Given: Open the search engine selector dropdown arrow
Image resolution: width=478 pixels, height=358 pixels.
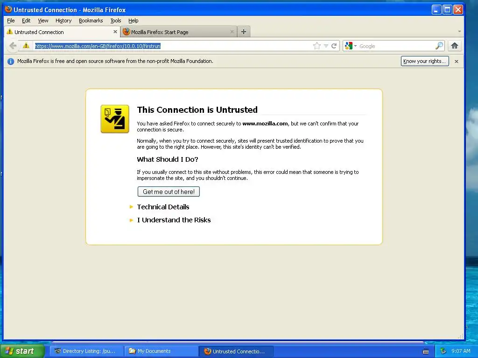Looking at the screenshot, I should click(x=355, y=46).
